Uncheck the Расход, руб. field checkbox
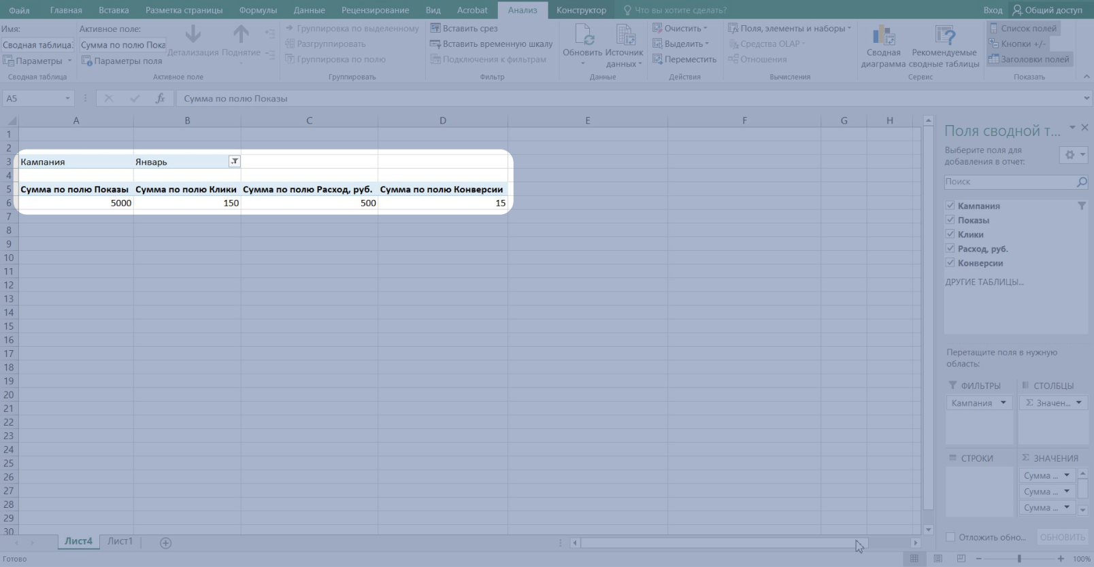Viewport: 1094px width, 567px height. click(950, 249)
